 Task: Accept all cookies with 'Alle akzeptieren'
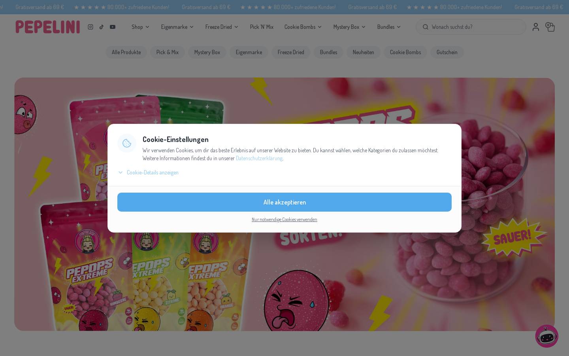coord(284,202)
